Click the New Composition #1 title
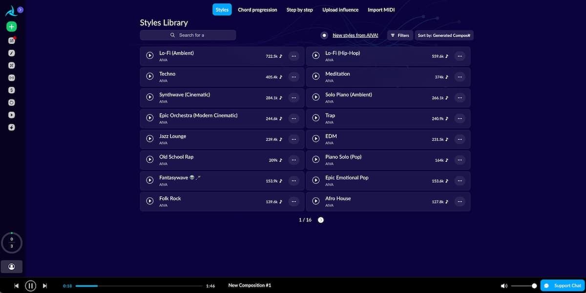This screenshot has height=293, width=586. pyautogui.click(x=250, y=285)
